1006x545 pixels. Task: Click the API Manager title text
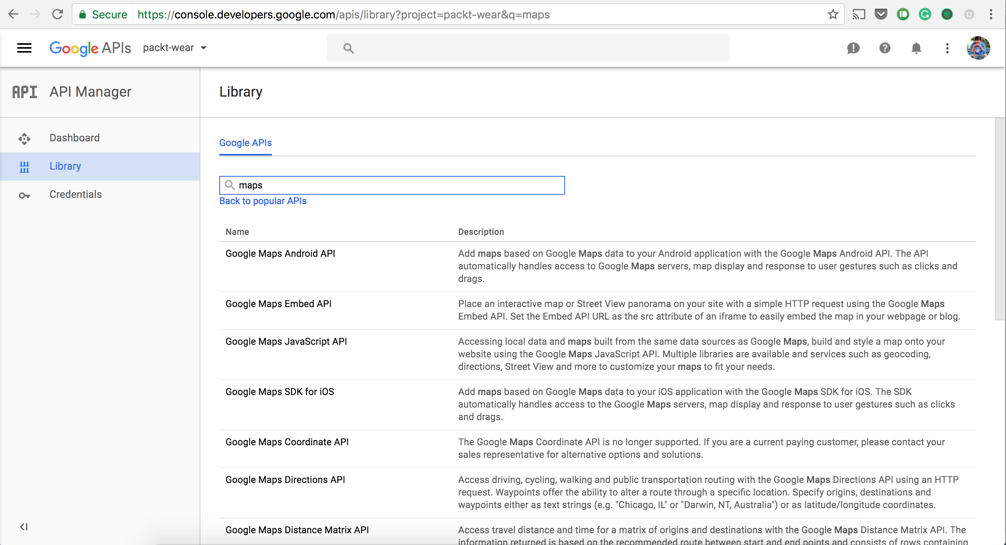[90, 92]
